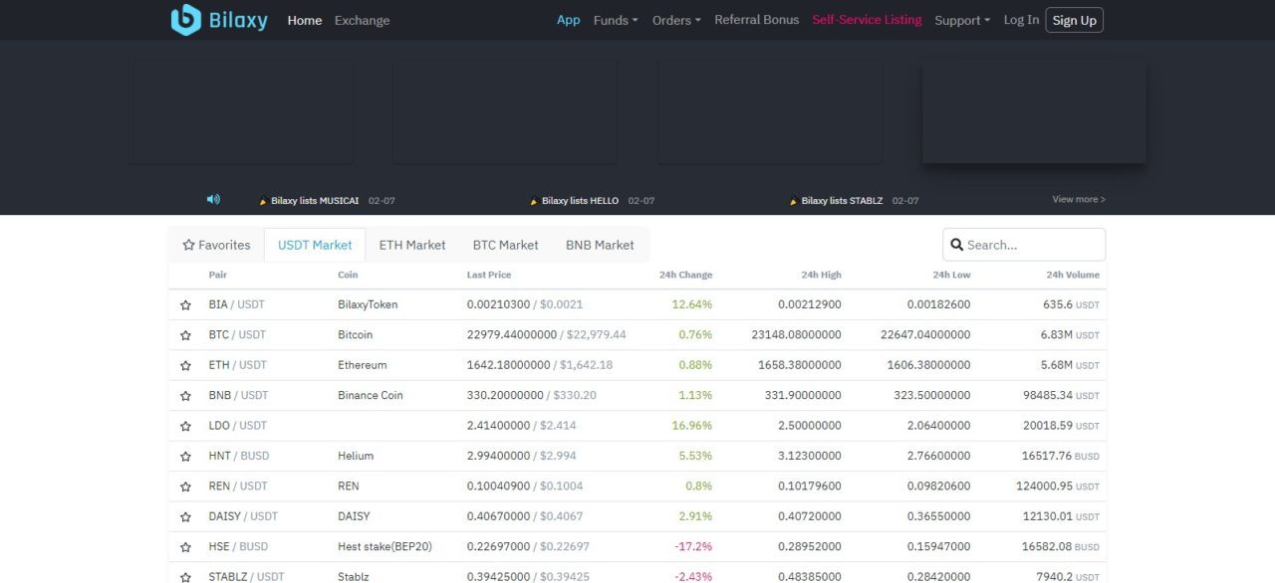Open Self-Service Listing page

pos(867,20)
